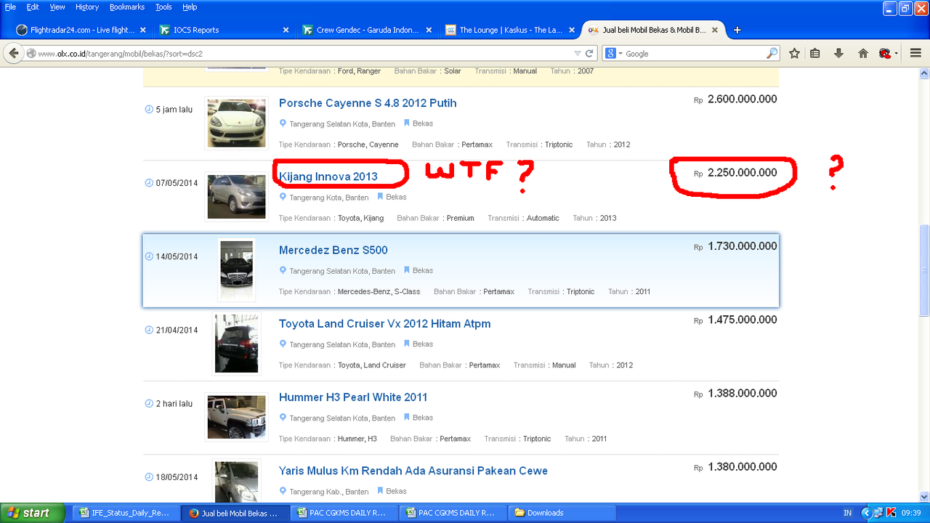Image resolution: width=930 pixels, height=523 pixels.
Task: Click clock icon beside 5 jam lalu
Action: 149,109
